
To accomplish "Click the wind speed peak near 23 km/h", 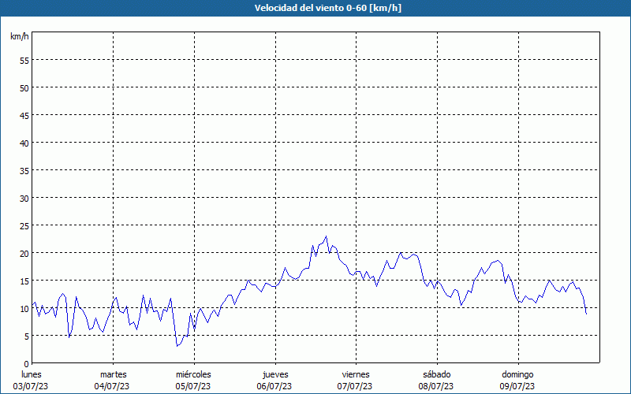I will (x=326, y=236).
